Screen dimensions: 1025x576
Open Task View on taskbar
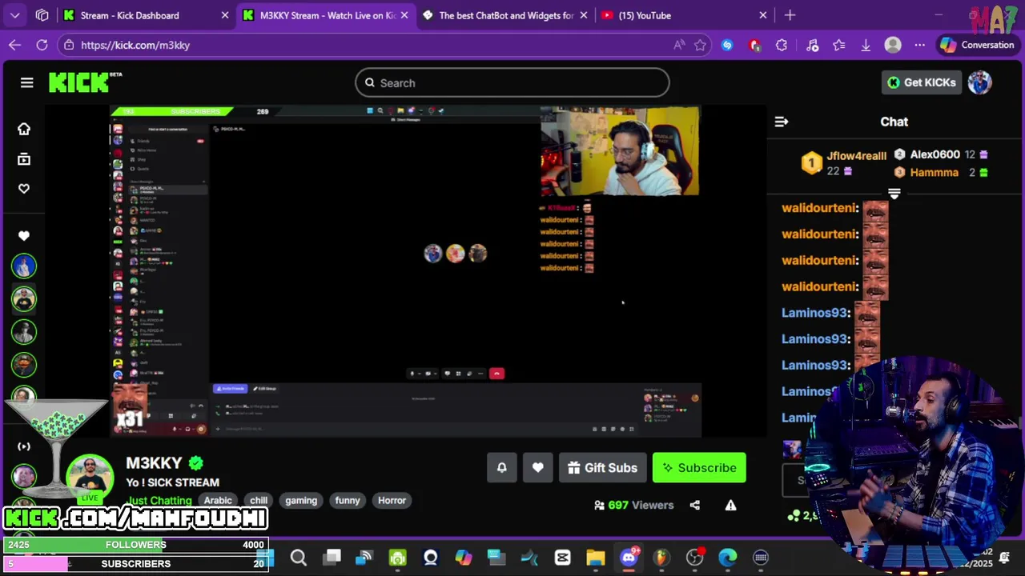(x=332, y=558)
